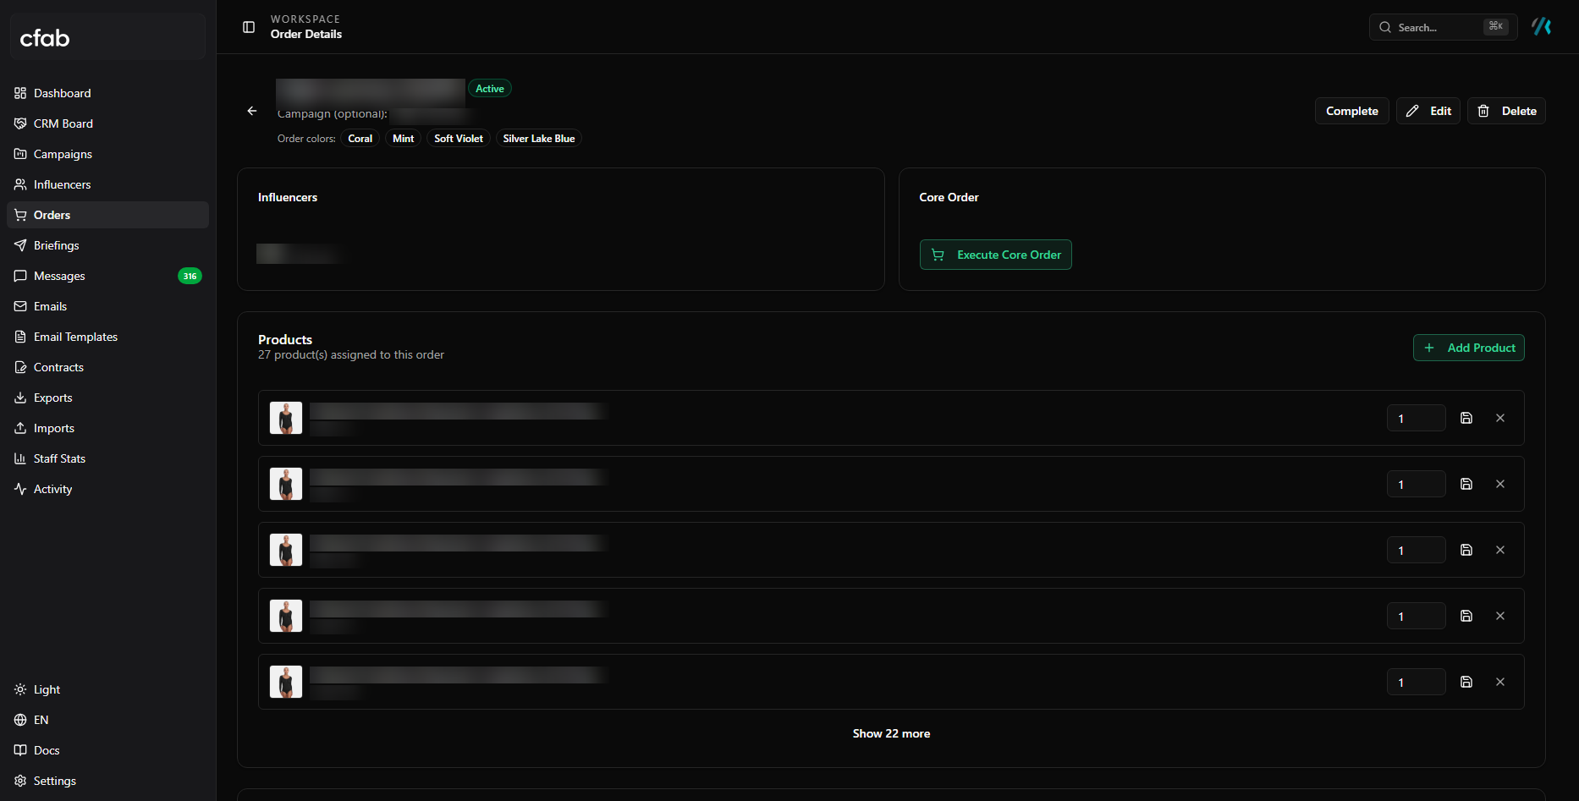Open the cfab logo home link

[45, 38]
